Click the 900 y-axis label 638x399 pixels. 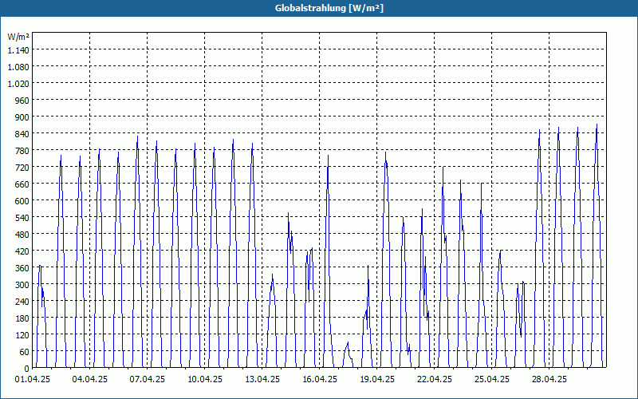(x=22, y=117)
